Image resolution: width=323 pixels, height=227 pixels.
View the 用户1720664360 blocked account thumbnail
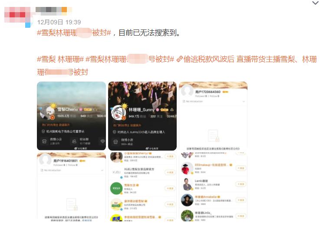pyautogui.click(x=213, y=116)
